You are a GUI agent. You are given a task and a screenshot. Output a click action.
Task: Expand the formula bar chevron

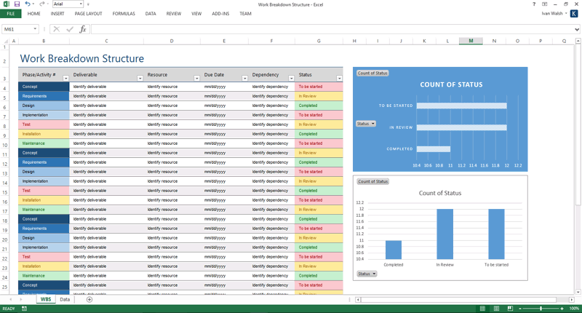(577, 29)
